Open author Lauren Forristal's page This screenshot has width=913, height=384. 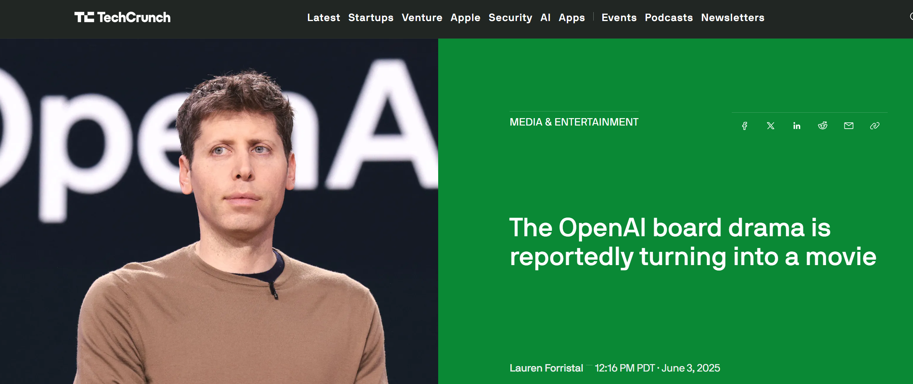tap(546, 368)
